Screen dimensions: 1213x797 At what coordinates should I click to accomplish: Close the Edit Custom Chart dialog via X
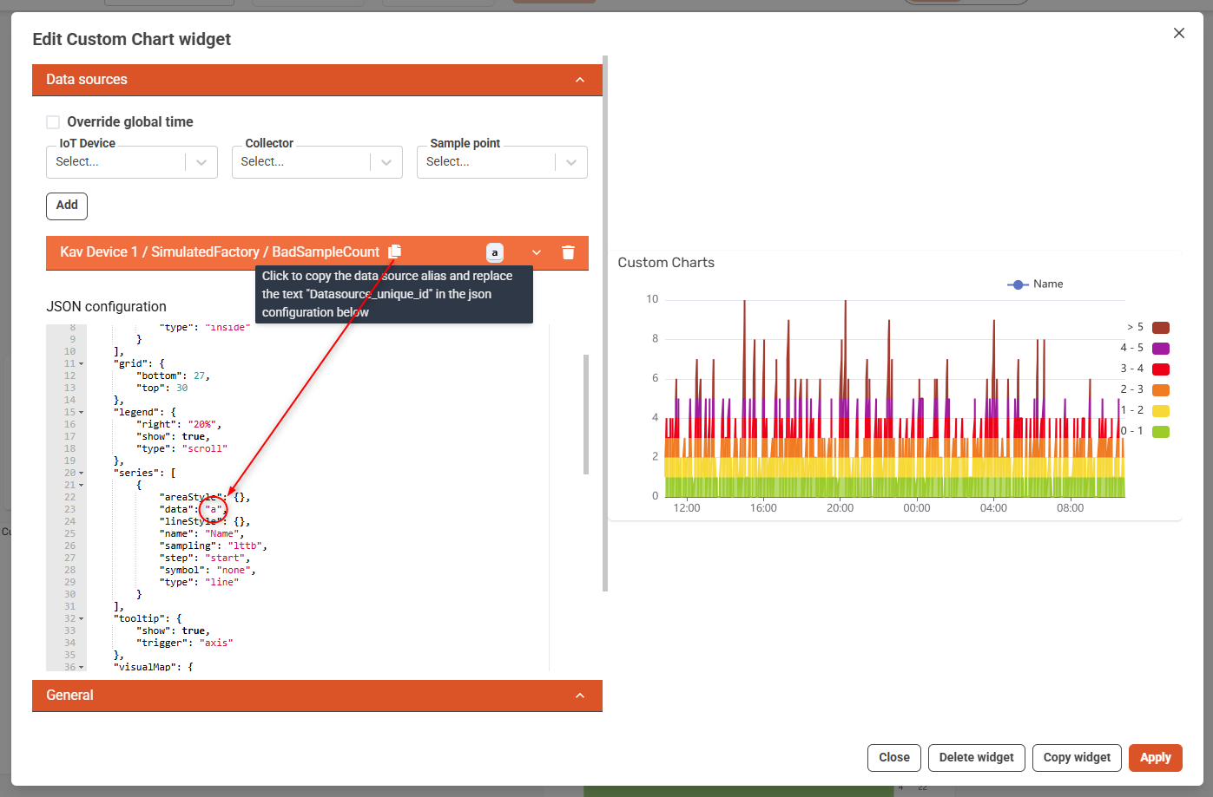pyautogui.click(x=1178, y=33)
